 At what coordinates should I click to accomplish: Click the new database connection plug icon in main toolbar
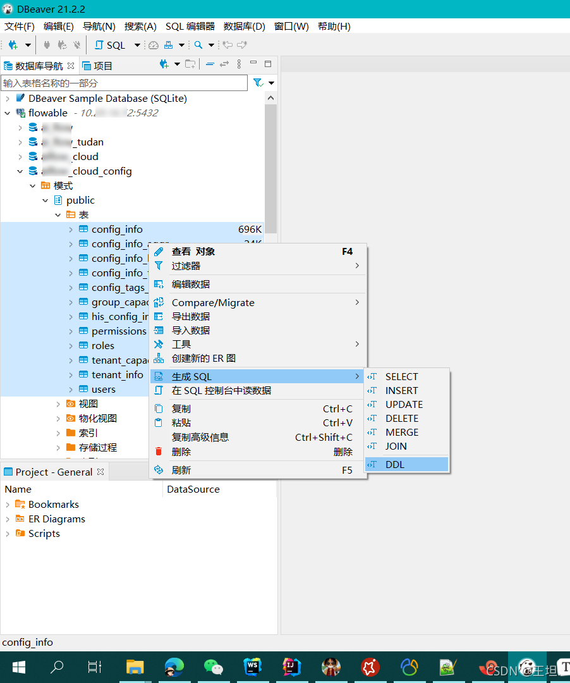click(13, 45)
